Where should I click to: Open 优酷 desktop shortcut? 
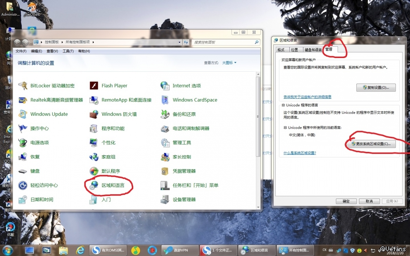(x=10, y=230)
